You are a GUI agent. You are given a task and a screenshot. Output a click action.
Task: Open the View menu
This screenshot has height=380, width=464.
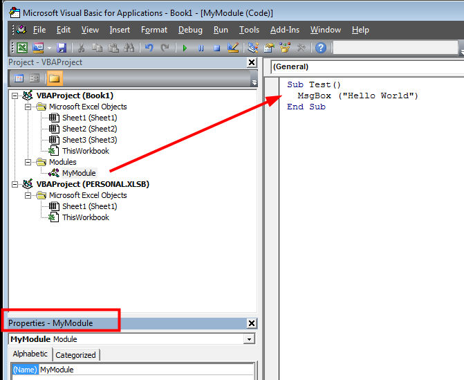90,30
